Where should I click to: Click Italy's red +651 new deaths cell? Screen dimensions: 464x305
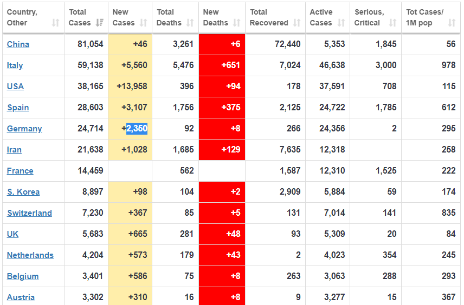click(222, 65)
